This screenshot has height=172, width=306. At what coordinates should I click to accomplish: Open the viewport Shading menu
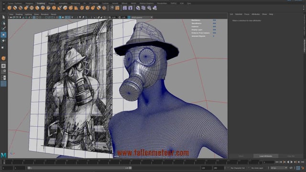tap(19, 14)
